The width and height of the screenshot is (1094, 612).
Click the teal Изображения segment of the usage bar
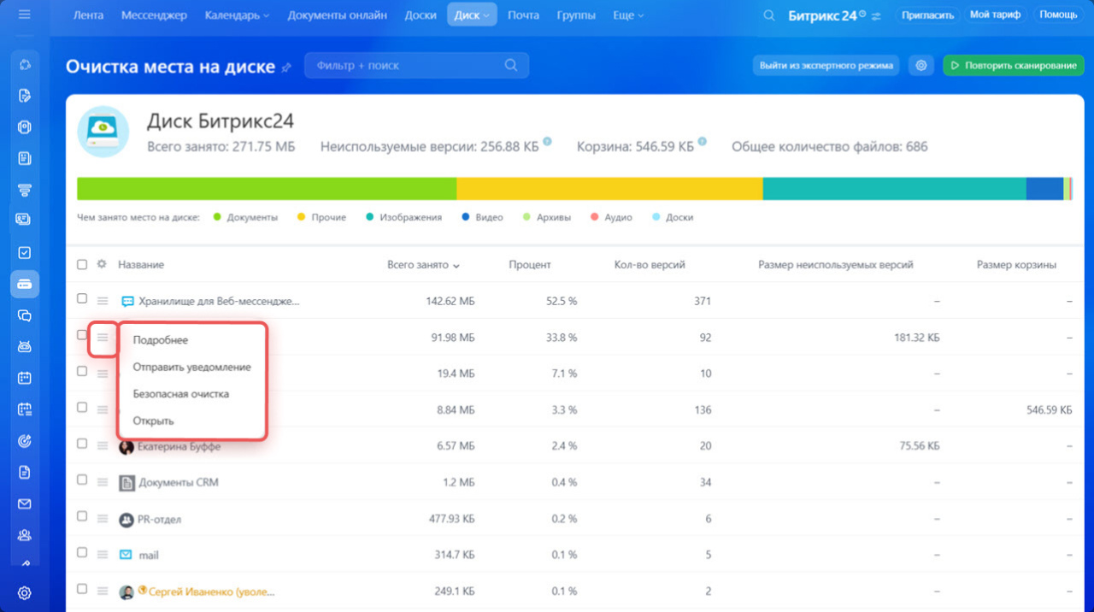pyautogui.click(x=894, y=189)
